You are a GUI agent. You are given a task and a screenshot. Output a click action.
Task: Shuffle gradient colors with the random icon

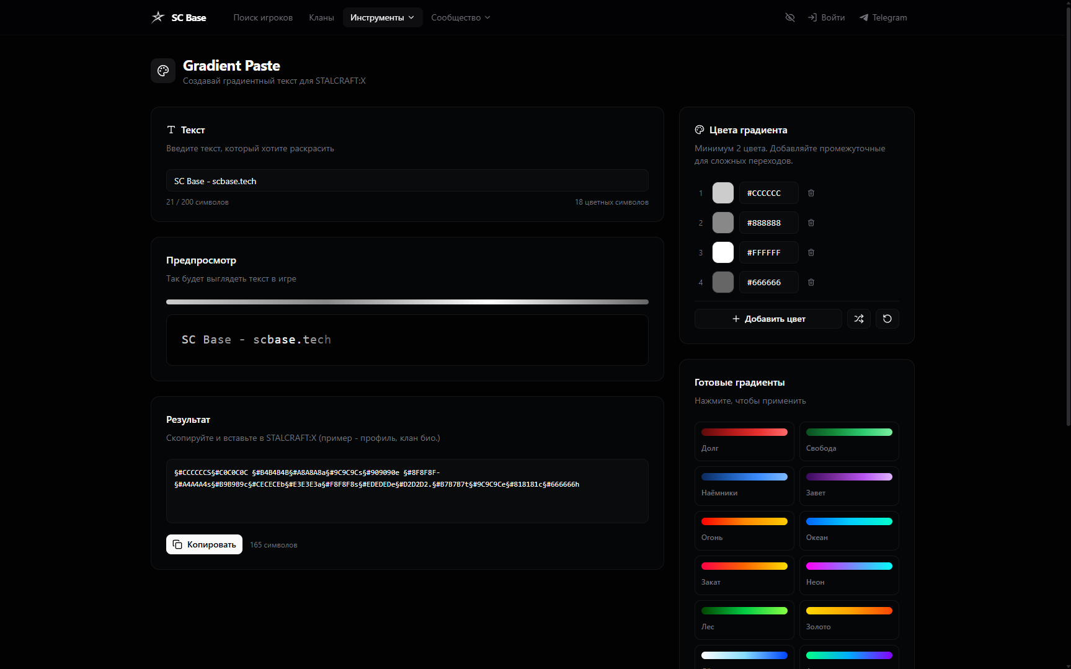[859, 319]
